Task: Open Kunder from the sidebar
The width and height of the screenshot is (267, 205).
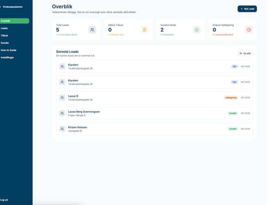Action: (x=5, y=43)
